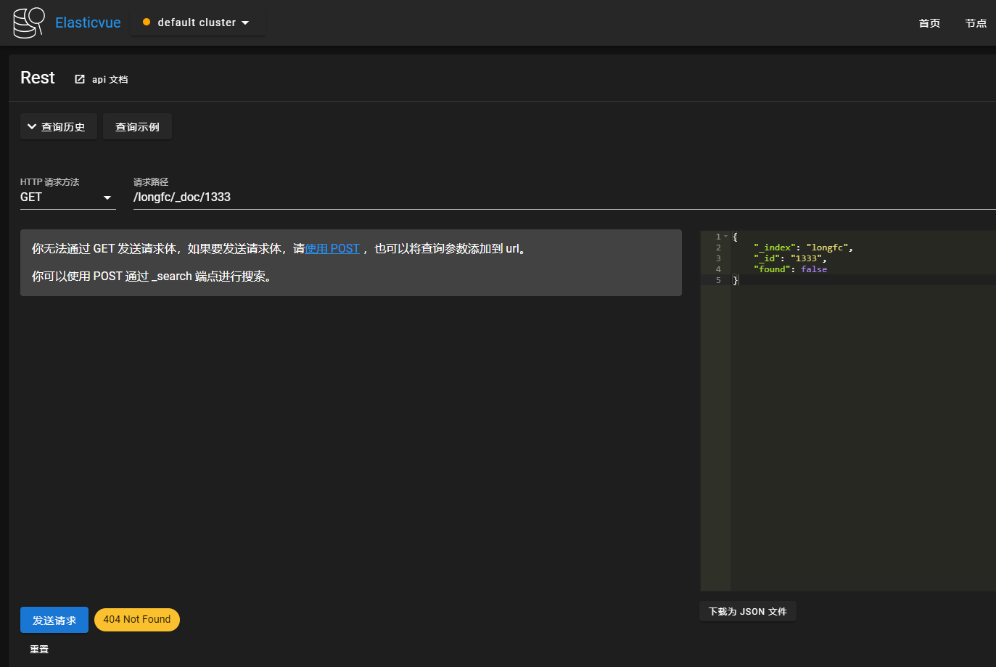Click the chevron icon on 查询历史
Viewport: 996px width, 667px height.
click(x=32, y=126)
